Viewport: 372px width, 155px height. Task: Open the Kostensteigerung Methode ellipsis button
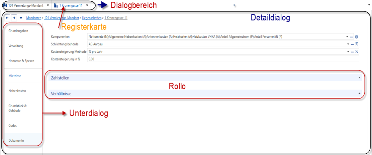coord(352,52)
